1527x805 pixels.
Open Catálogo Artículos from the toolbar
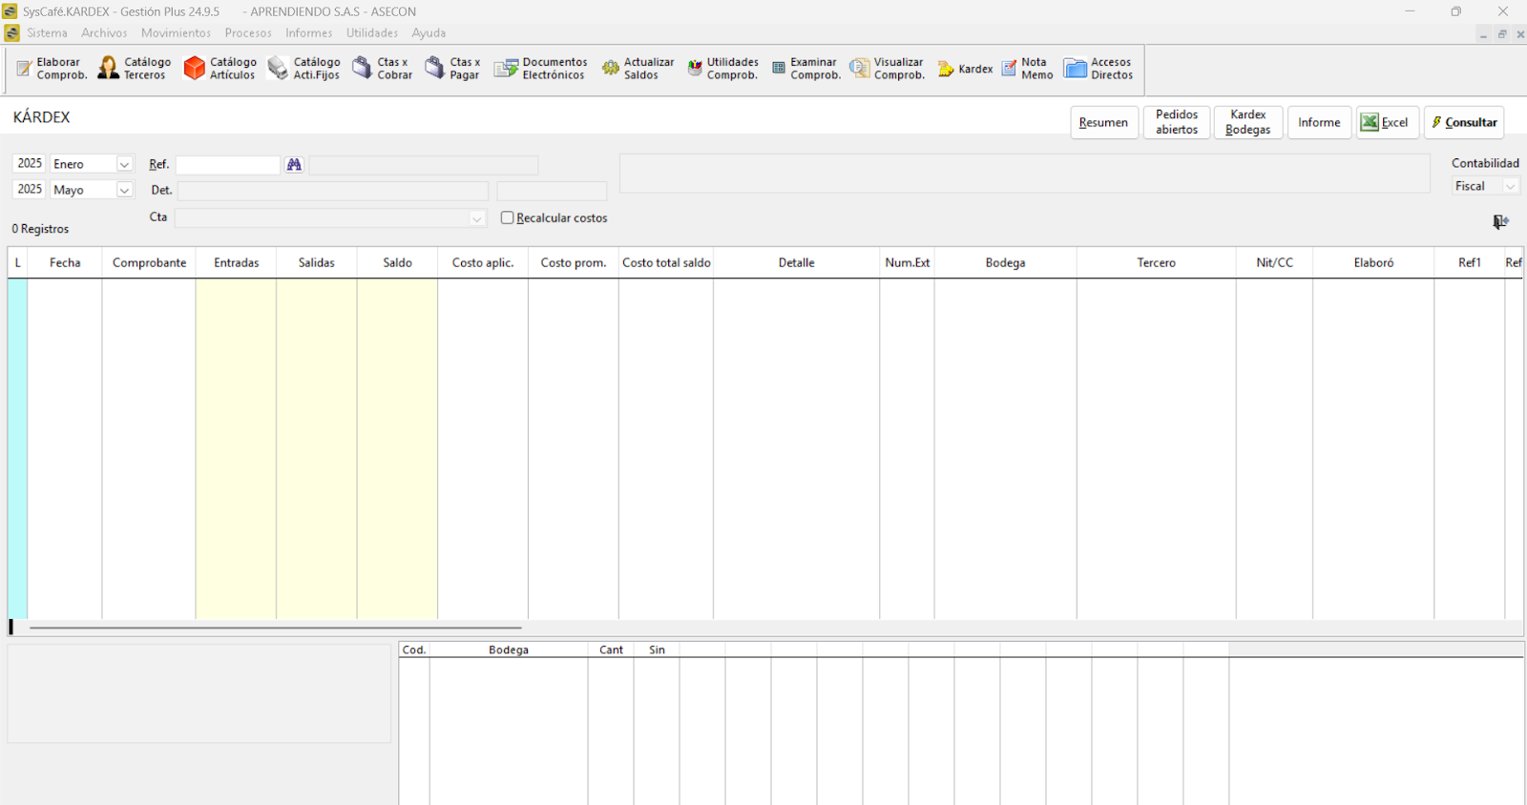220,69
